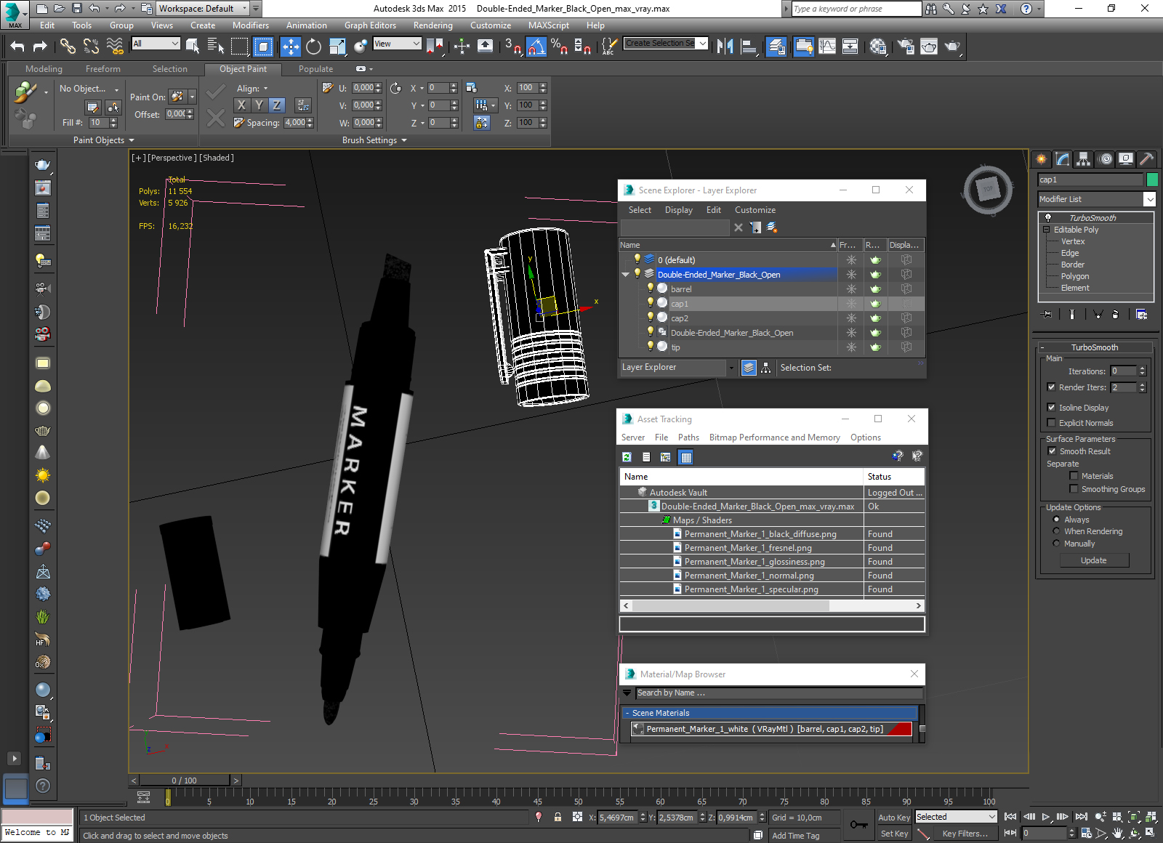Click Go to Start playback button
This screenshot has width=1163, height=843.
1010,817
